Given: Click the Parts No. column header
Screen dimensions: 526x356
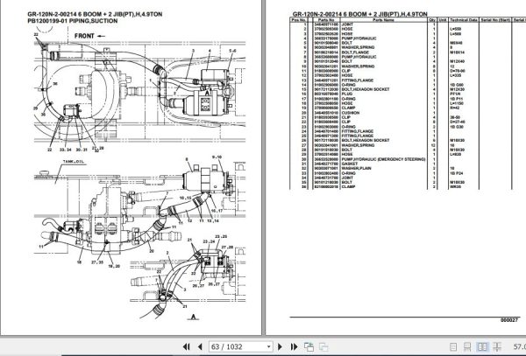Looking at the screenshot, I should click(x=326, y=20).
